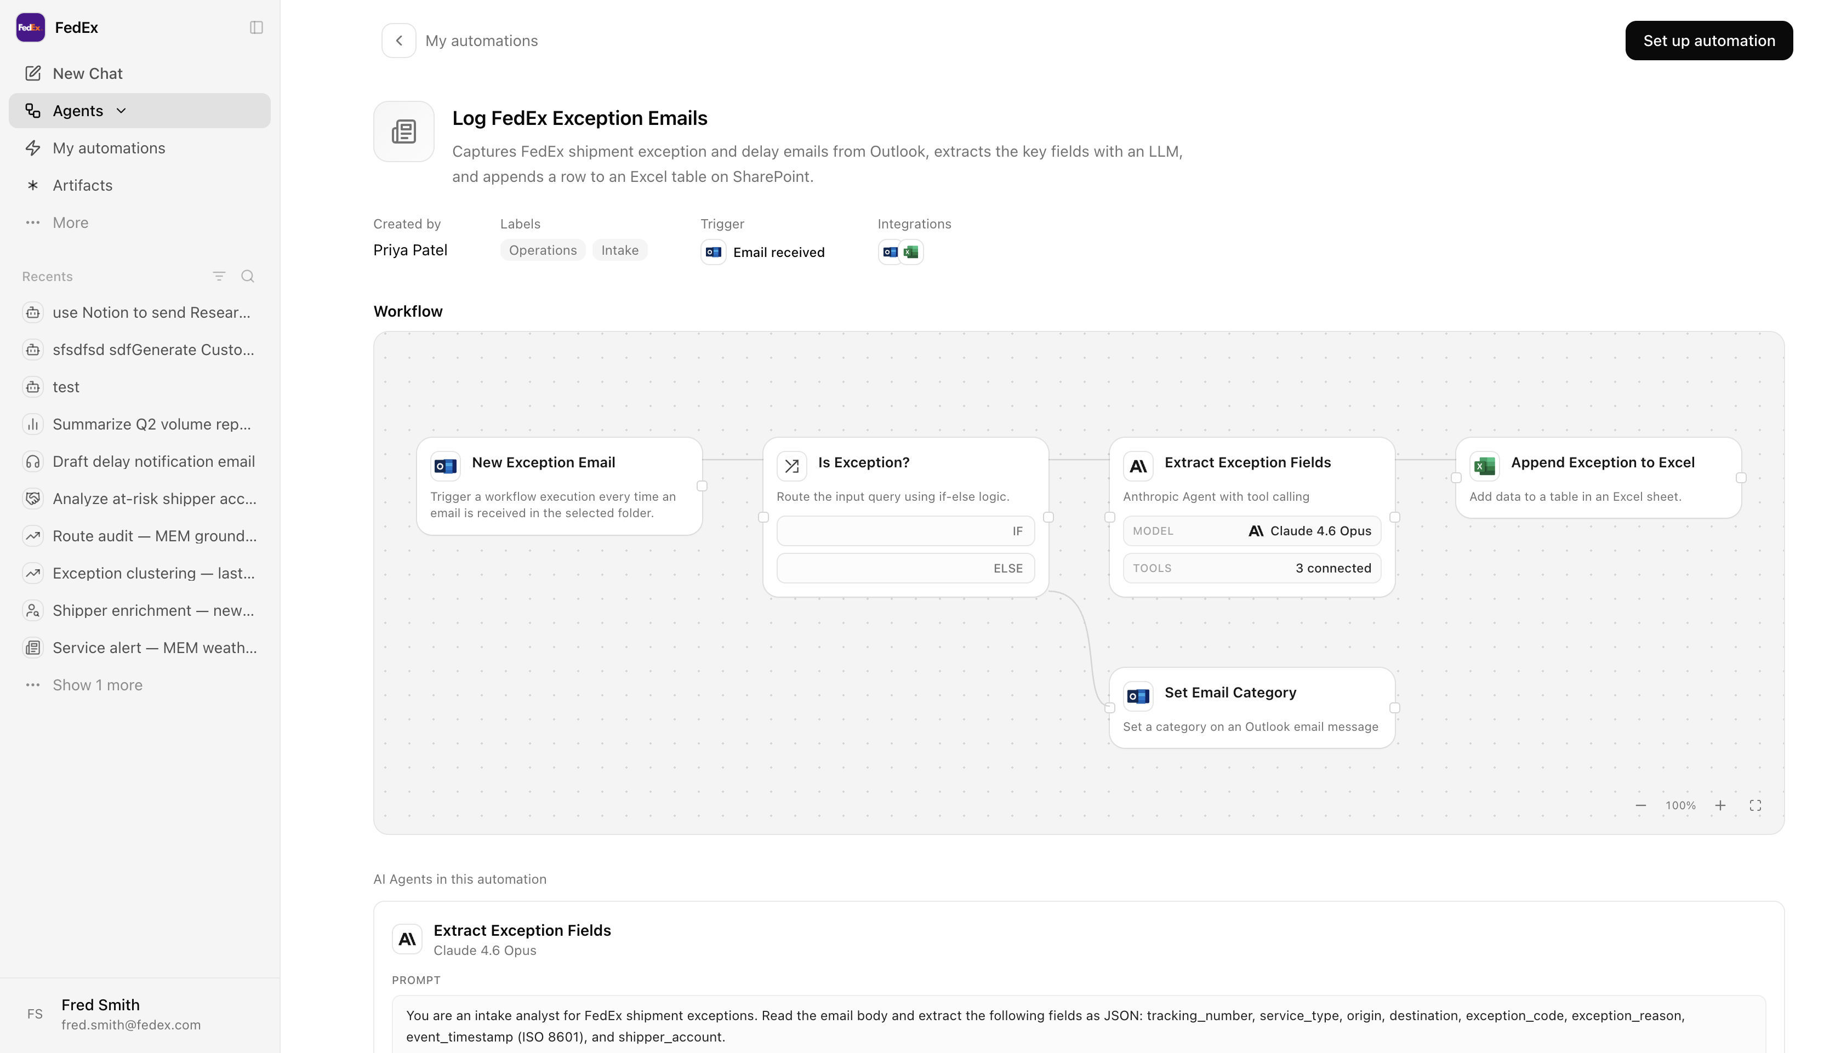Open 'Service alert — MEM weath...' recent
Screen dimensions: 1841x1053
point(140,647)
